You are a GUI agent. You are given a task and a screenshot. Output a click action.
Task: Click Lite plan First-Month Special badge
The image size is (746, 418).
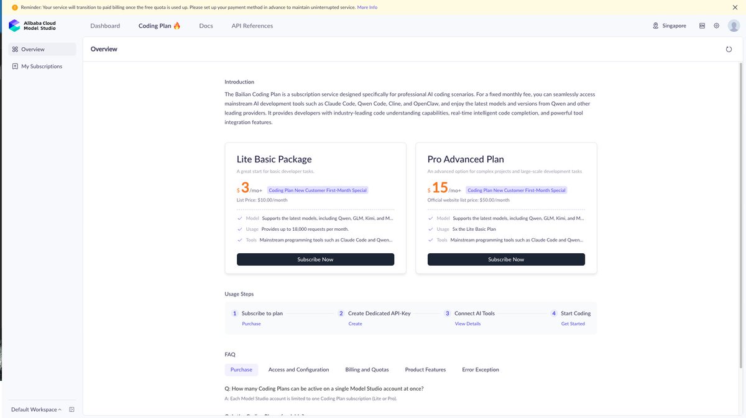[318, 190]
